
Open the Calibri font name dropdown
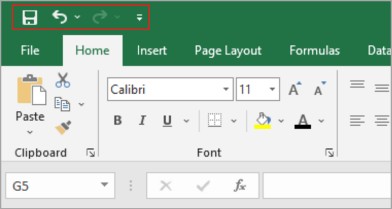tap(226, 89)
